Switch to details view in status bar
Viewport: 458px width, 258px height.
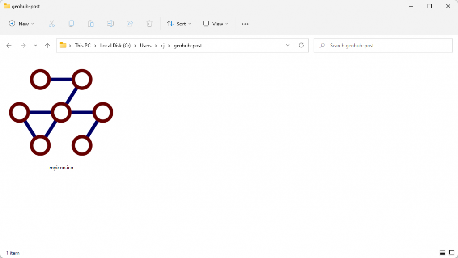click(x=442, y=253)
